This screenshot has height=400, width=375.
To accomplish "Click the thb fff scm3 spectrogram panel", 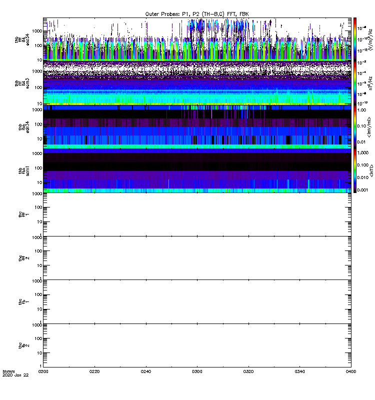I will coord(197,82).
